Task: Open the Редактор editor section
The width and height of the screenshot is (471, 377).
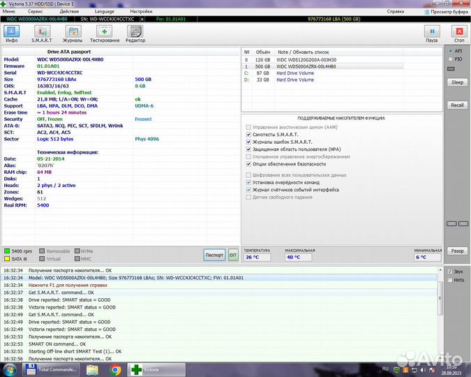Action: pos(135,34)
